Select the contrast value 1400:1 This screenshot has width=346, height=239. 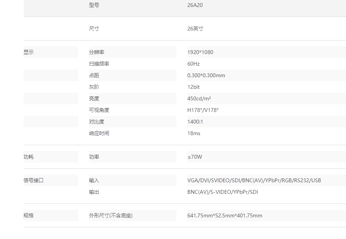click(x=195, y=122)
